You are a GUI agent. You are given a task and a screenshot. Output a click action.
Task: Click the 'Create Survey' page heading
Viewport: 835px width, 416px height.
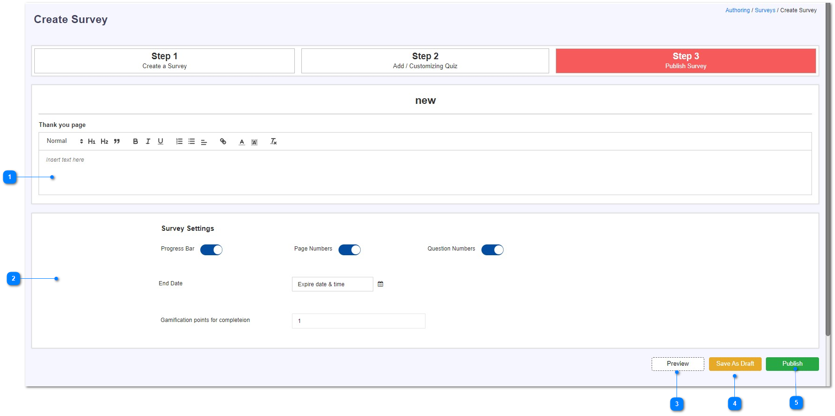(x=71, y=19)
